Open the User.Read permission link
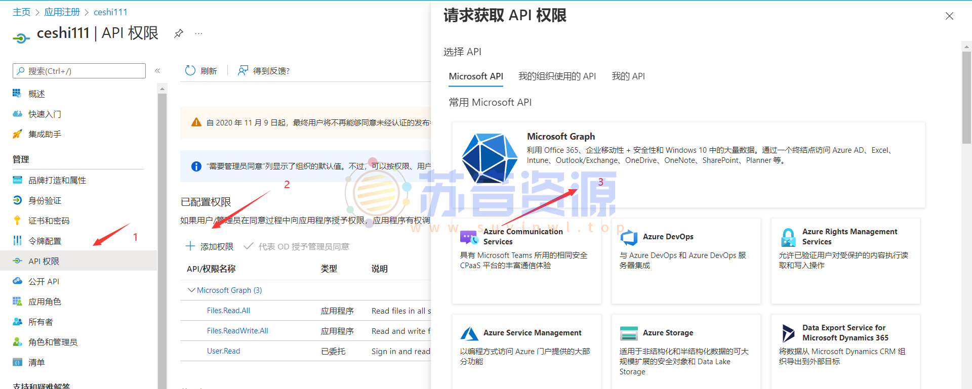 coord(223,351)
